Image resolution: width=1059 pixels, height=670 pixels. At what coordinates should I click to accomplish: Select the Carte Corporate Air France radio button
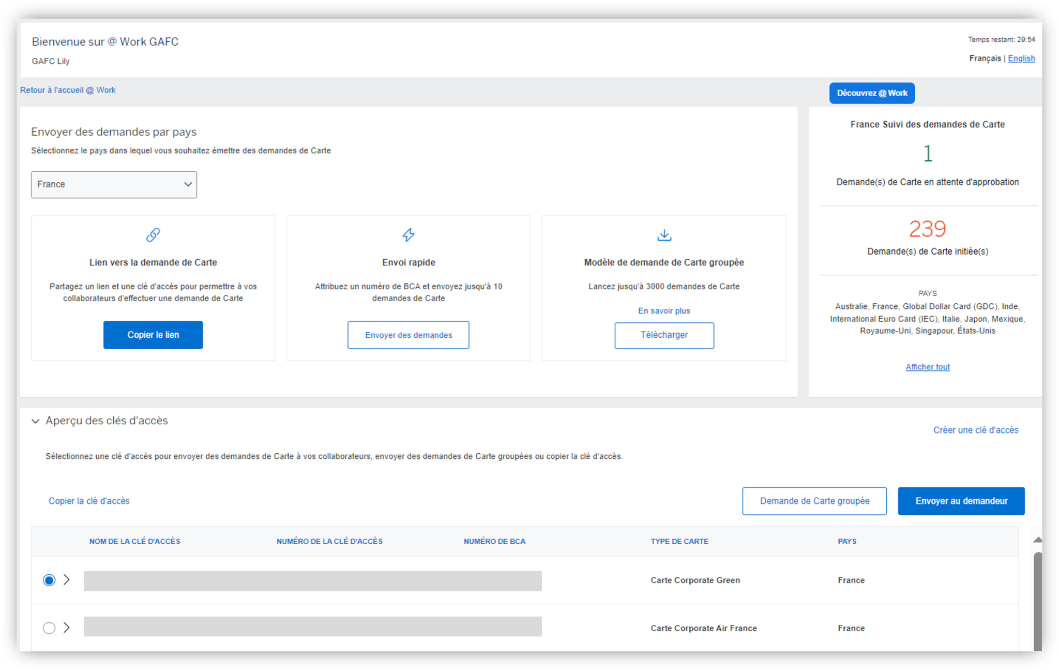[49, 628]
